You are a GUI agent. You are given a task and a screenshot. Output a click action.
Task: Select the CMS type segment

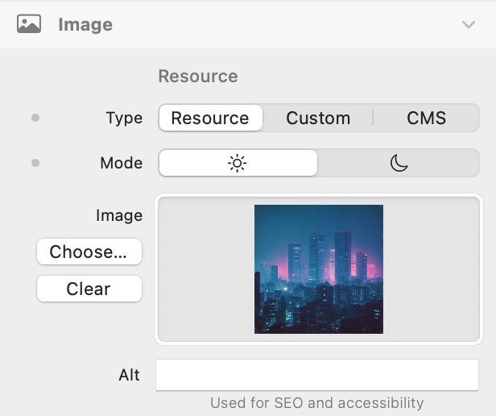click(x=426, y=118)
